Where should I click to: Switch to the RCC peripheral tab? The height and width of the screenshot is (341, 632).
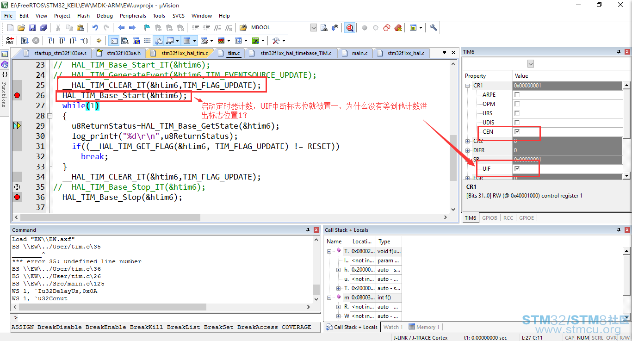pyautogui.click(x=508, y=218)
